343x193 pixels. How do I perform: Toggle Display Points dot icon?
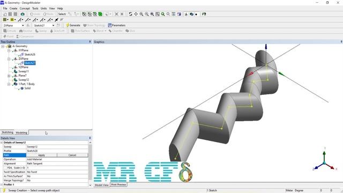coord(196,14)
